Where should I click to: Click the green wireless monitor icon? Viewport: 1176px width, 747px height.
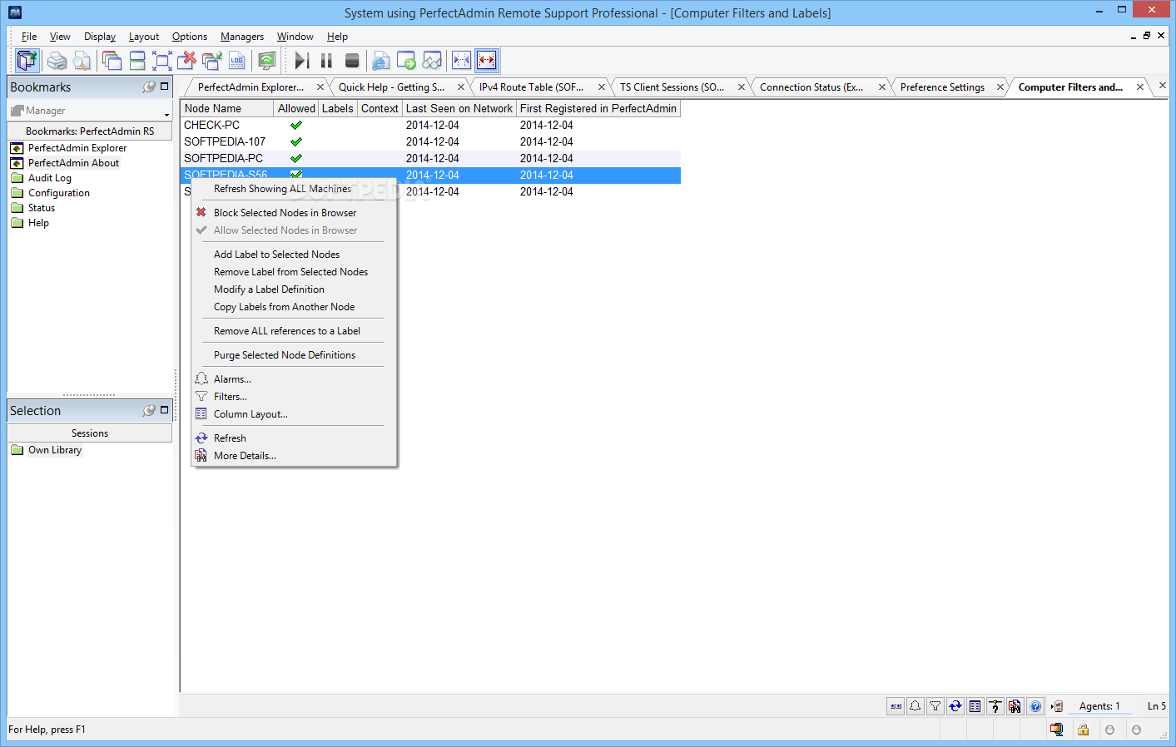(x=266, y=61)
